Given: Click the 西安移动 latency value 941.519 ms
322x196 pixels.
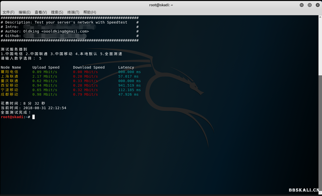Looking at the screenshot, I should (129, 85).
